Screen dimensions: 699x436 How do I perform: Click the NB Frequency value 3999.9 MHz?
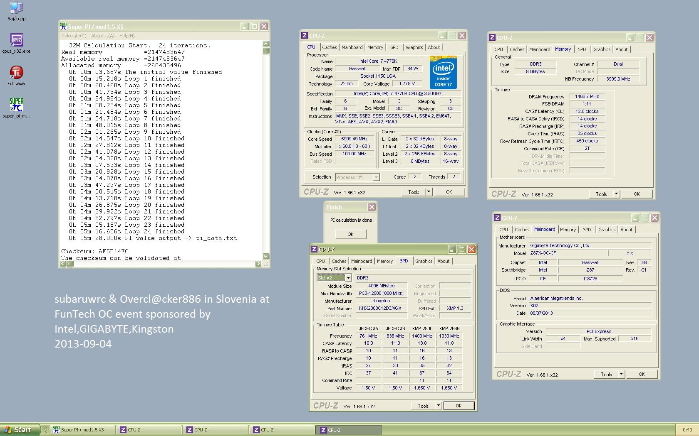coord(618,79)
